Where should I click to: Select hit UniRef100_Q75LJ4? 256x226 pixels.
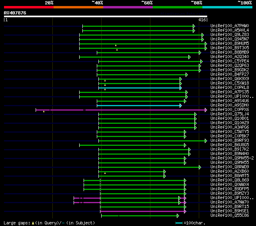(x=230, y=114)
